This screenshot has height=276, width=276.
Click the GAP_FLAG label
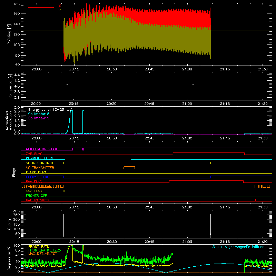click(x=34, y=154)
